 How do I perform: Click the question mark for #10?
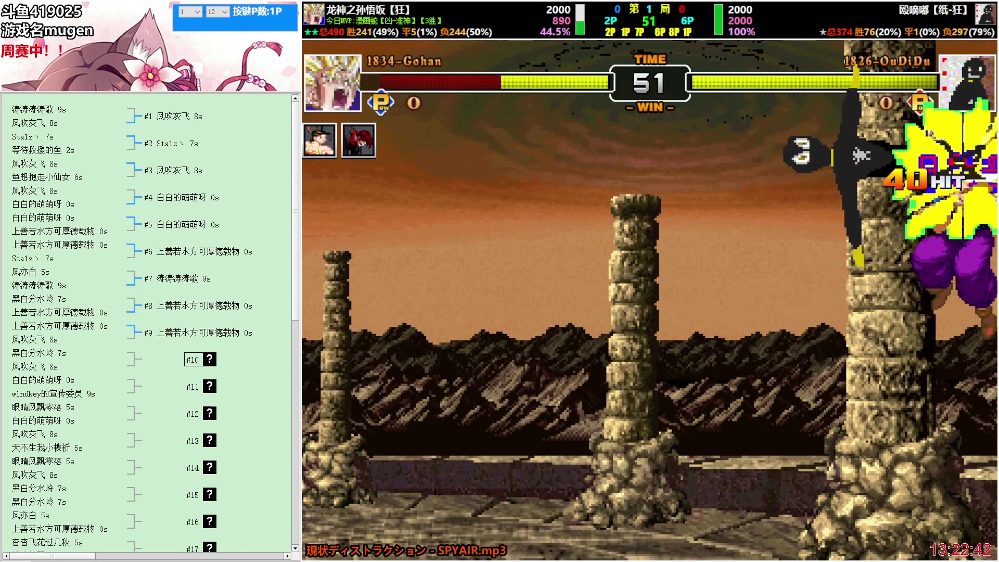[x=210, y=359]
